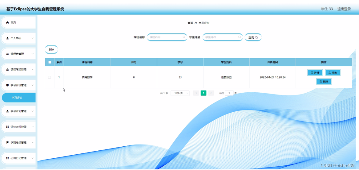
Task: Click the system title 基于Eclipse的大学生自我管理系统
Action: (35, 9)
